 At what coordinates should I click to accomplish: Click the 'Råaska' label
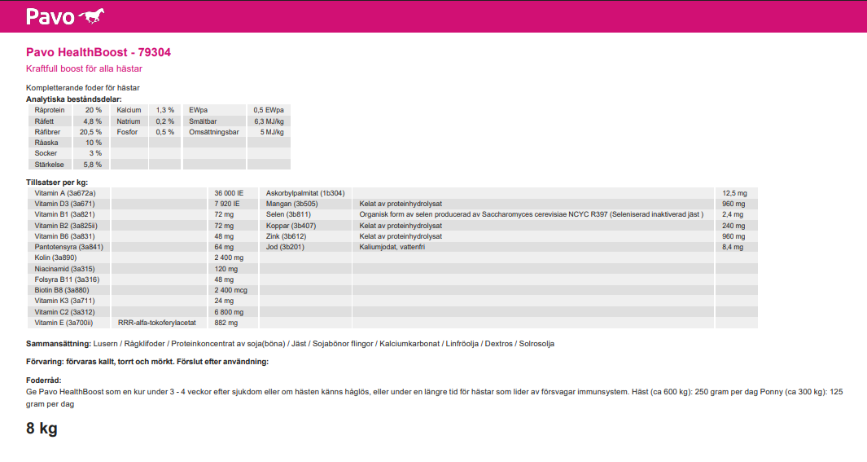(46, 143)
